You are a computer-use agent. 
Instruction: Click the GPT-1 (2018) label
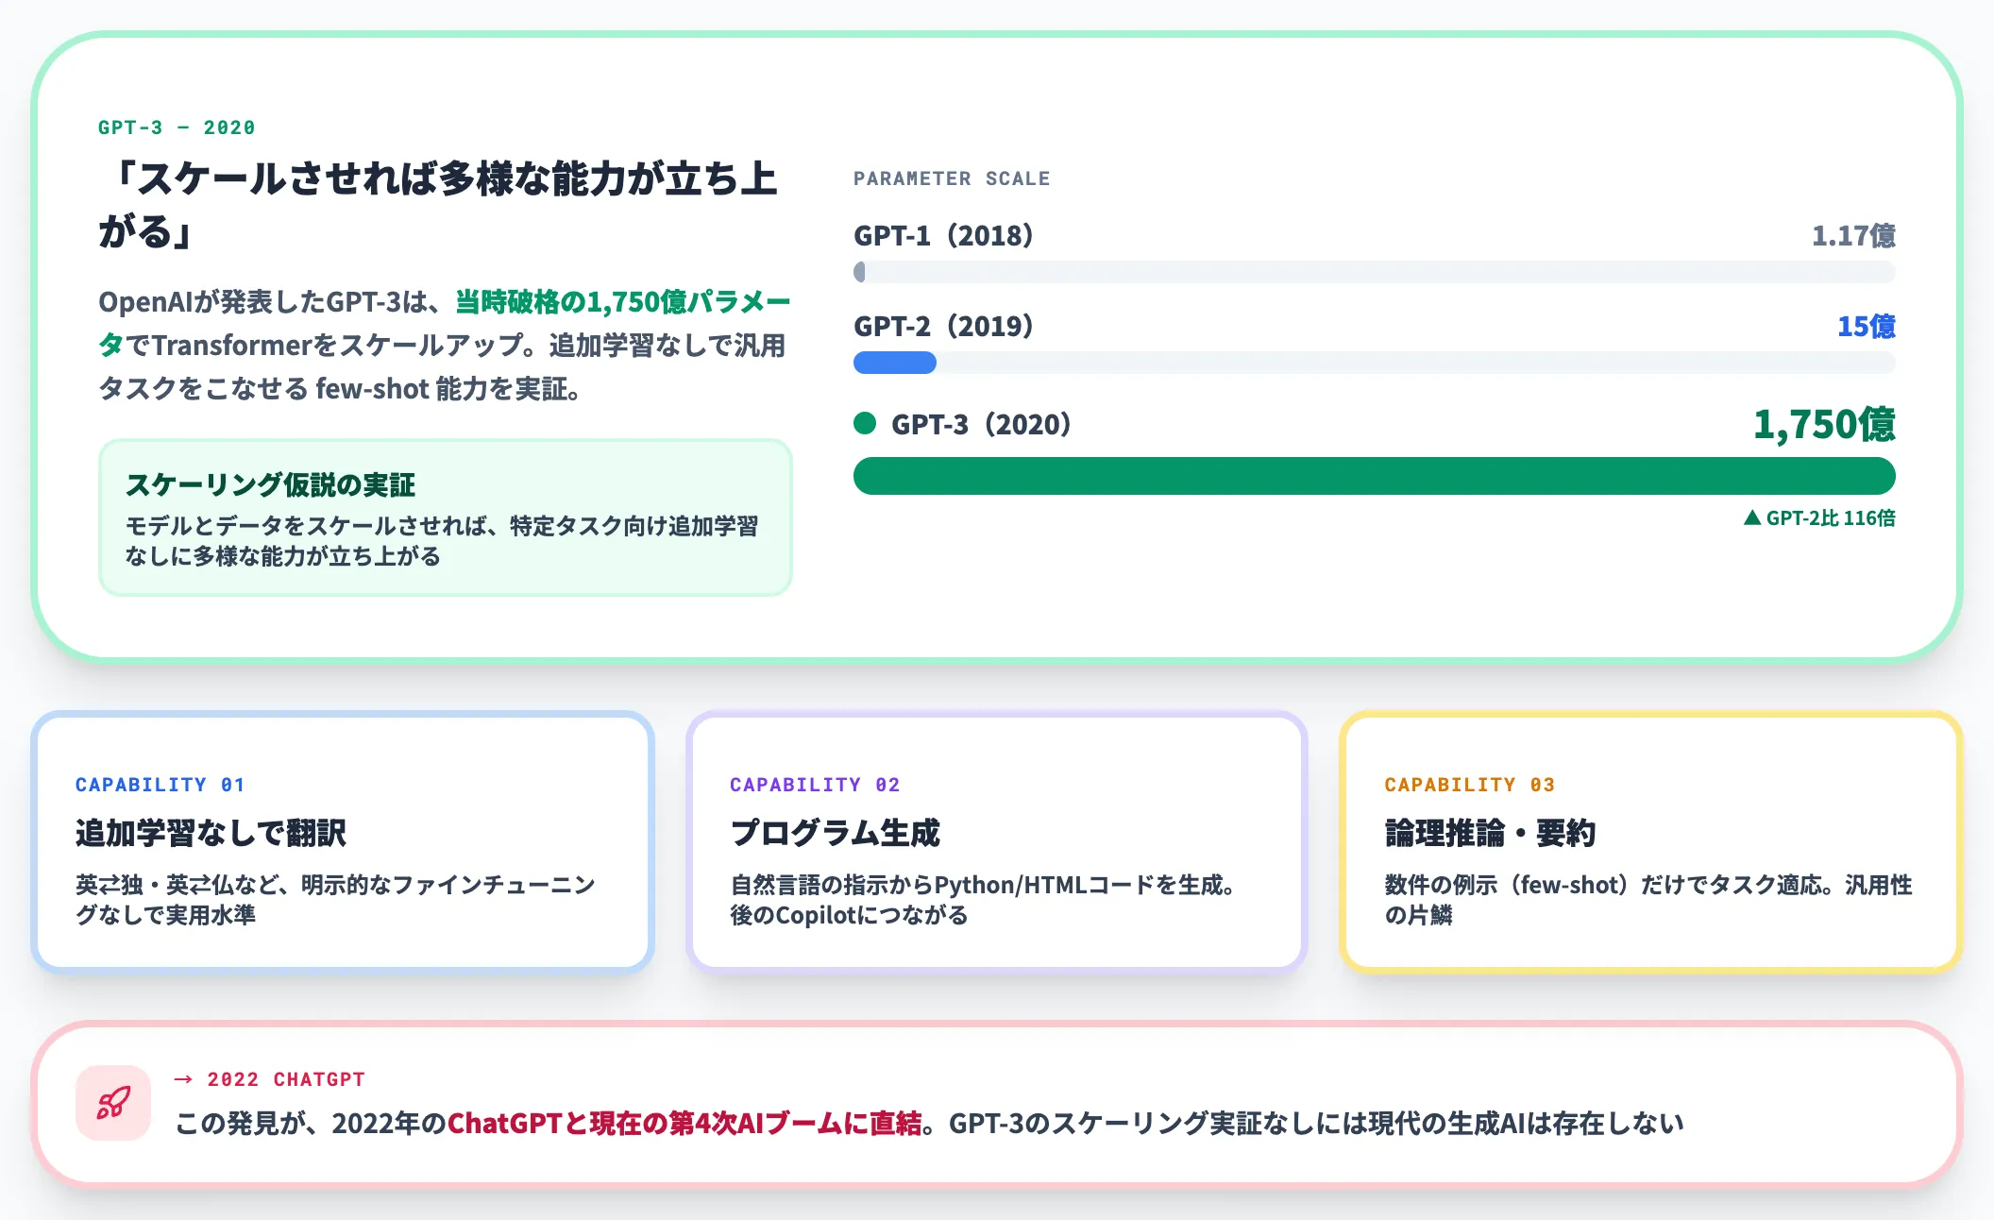tap(943, 235)
